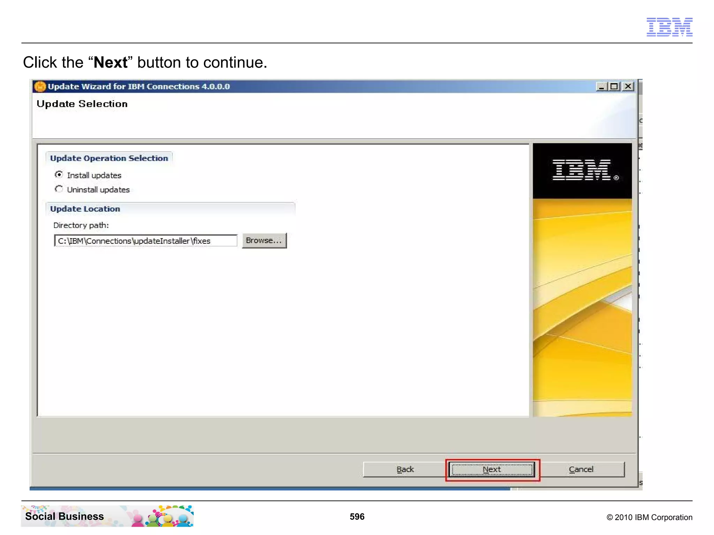This screenshot has height=535, width=714.
Task: Click the Update Operation Selection heading
Action: [x=109, y=158]
